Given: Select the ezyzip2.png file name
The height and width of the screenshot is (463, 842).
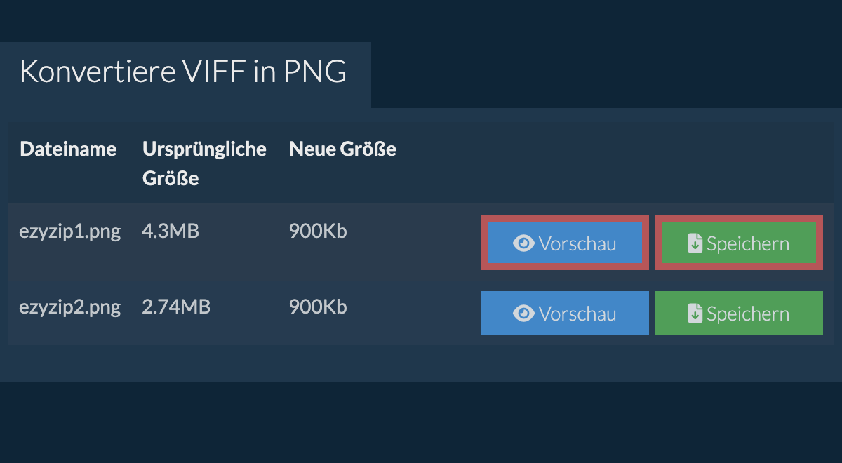Looking at the screenshot, I should (69, 307).
